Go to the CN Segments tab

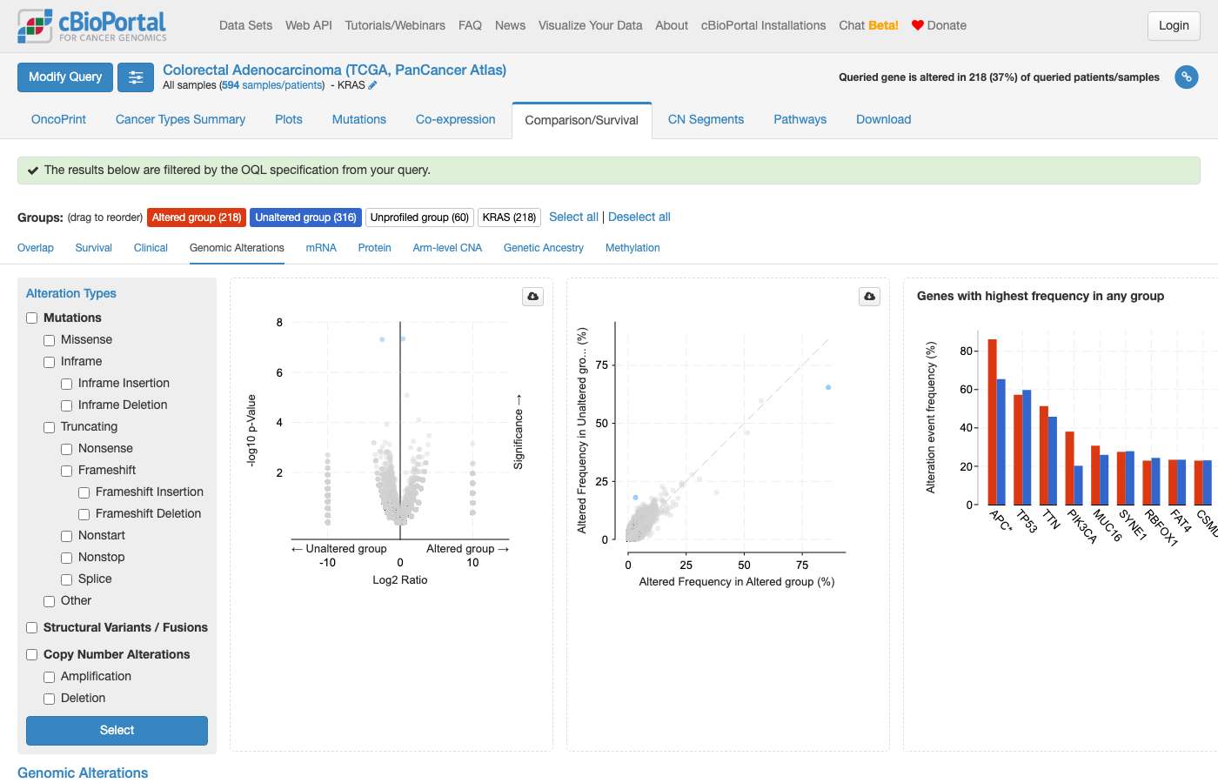point(706,119)
